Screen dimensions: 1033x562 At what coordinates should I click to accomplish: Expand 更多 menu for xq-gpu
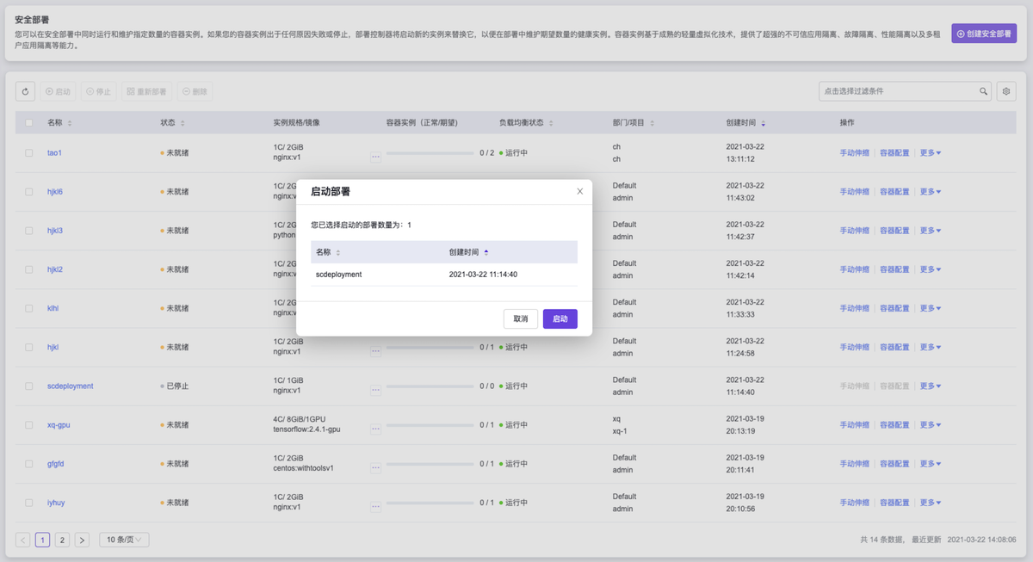click(x=931, y=425)
